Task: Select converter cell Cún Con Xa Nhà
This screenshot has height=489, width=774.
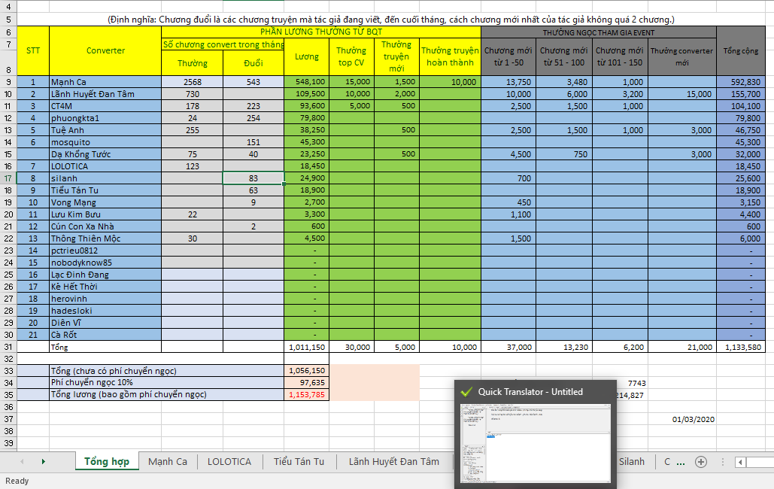Action: tap(105, 226)
